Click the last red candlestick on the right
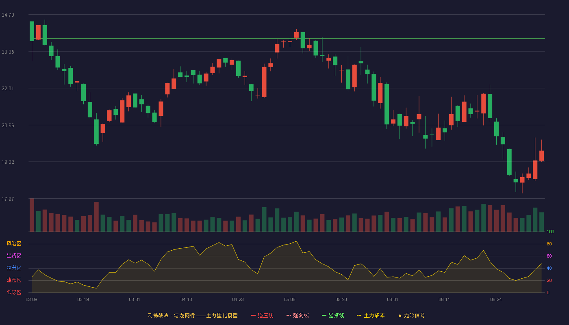 (x=541, y=156)
